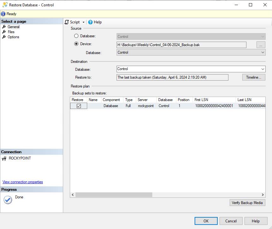
Task: Browse for backup device with ellipsis button
Action: pyautogui.click(x=261, y=45)
